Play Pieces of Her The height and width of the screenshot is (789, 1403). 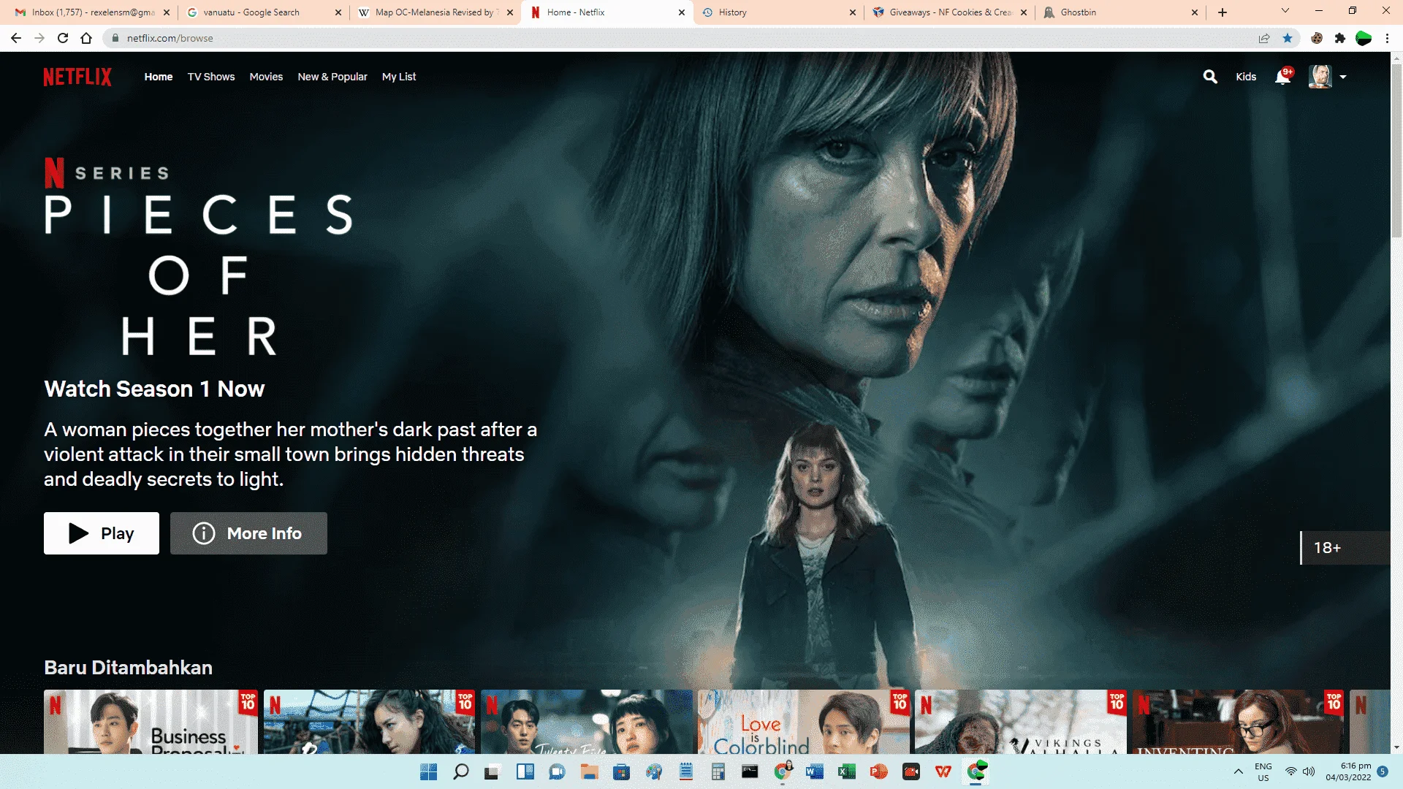[102, 533]
